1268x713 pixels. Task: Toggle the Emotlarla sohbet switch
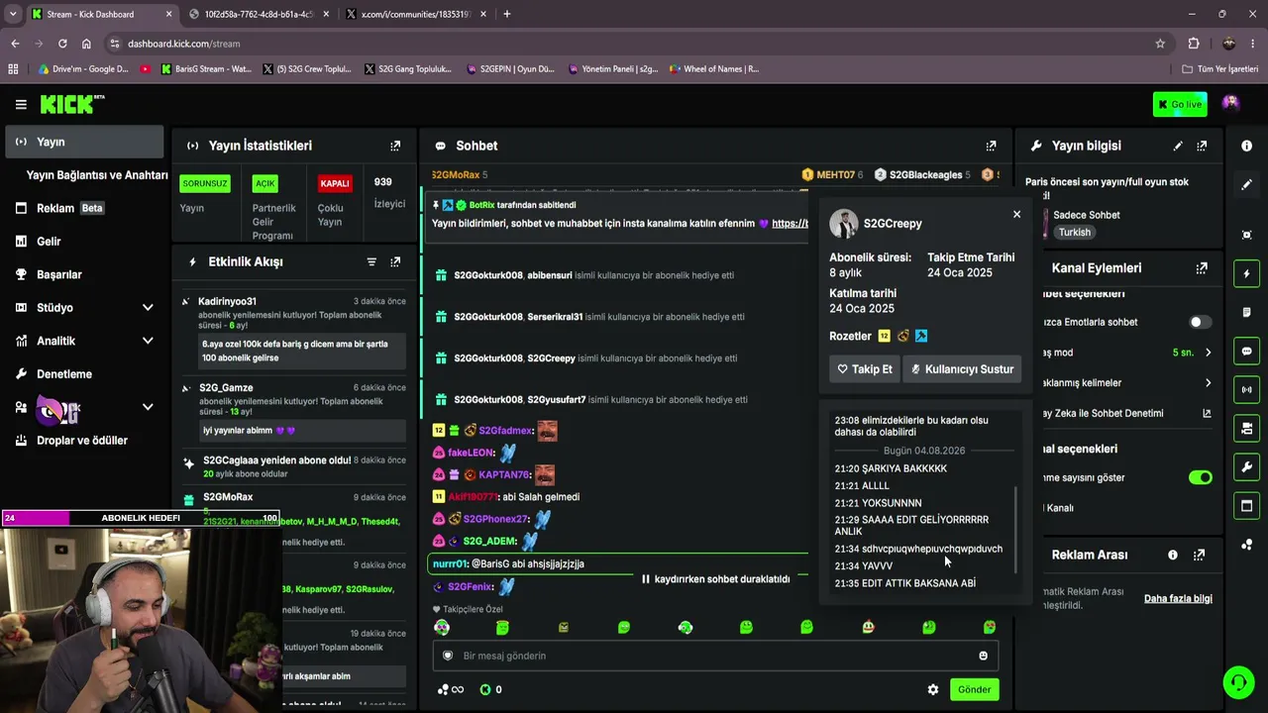(x=1199, y=322)
